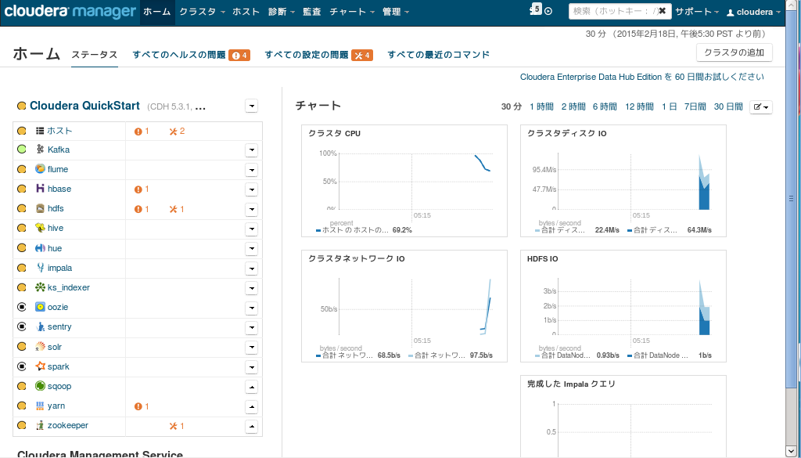The height and width of the screenshot is (458, 801).
Task: Click the spark star icon
Action: [x=41, y=366]
